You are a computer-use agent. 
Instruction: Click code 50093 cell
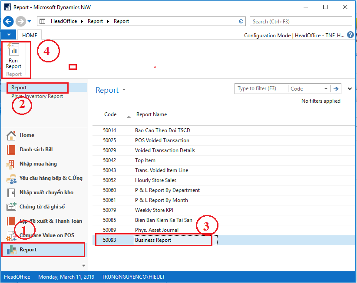pyautogui.click(x=109, y=240)
